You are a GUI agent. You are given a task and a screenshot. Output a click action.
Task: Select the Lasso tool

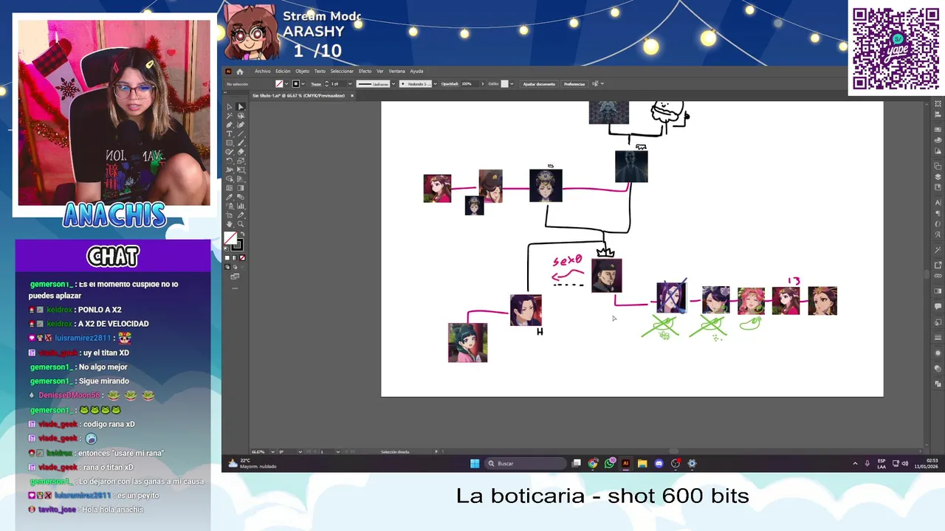point(241,116)
